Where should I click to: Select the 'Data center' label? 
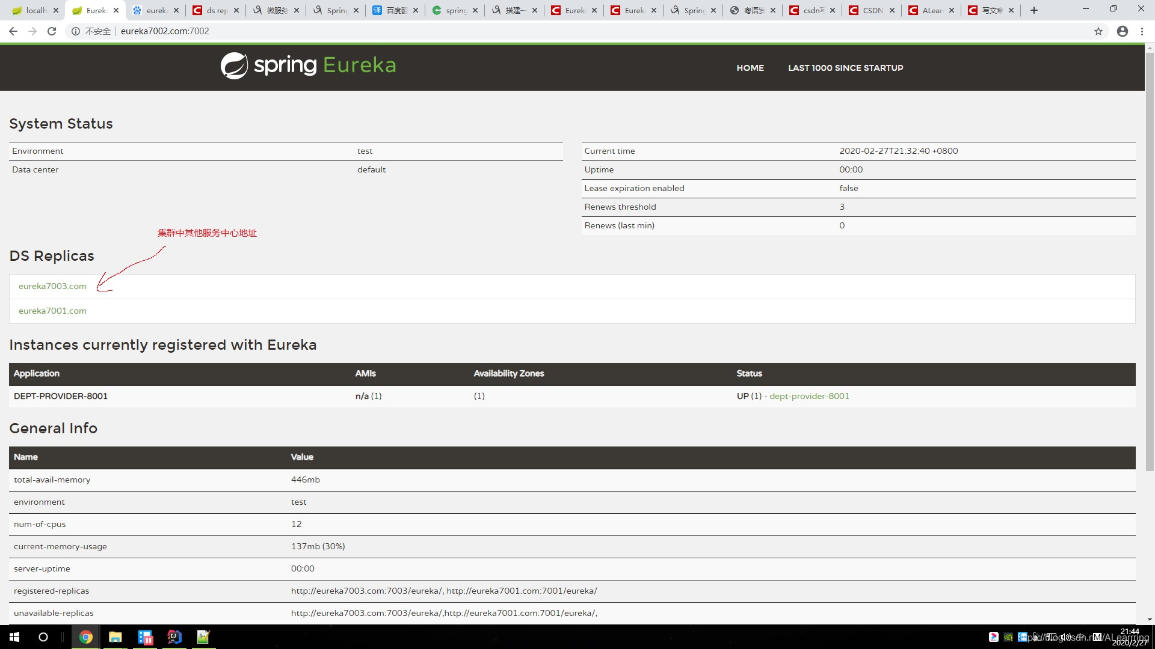(x=35, y=170)
